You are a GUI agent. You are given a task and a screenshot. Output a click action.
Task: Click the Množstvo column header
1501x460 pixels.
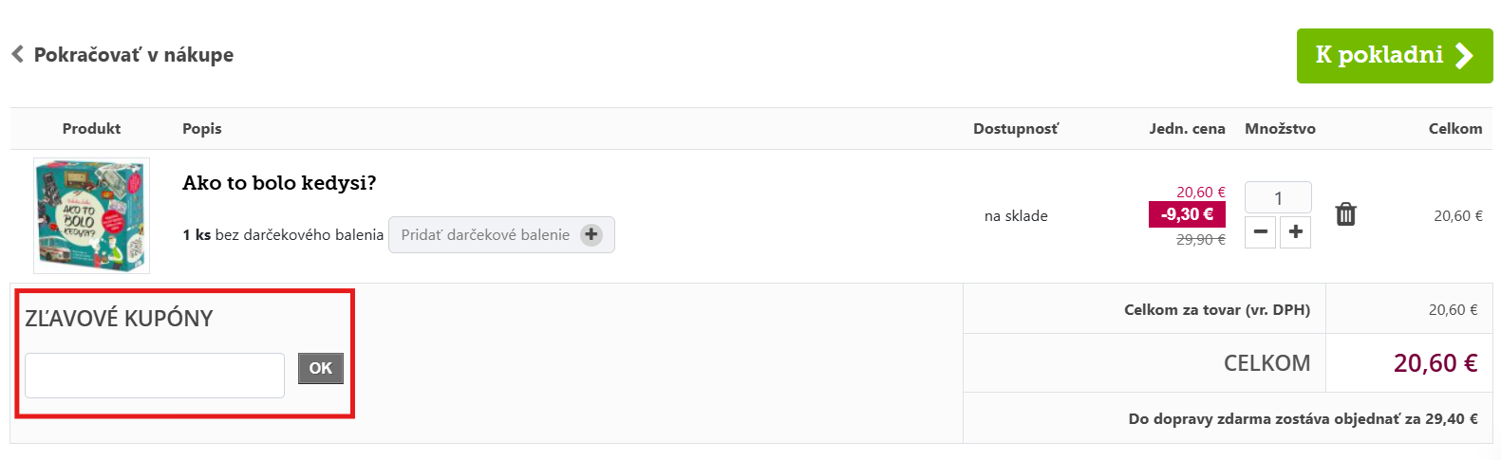(x=1280, y=129)
